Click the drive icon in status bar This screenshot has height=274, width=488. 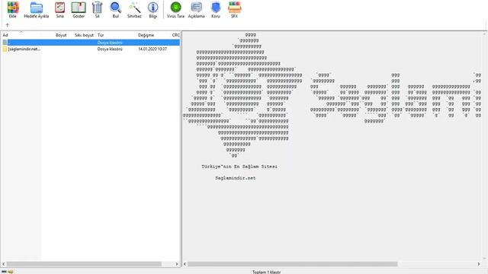click(x=4, y=272)
